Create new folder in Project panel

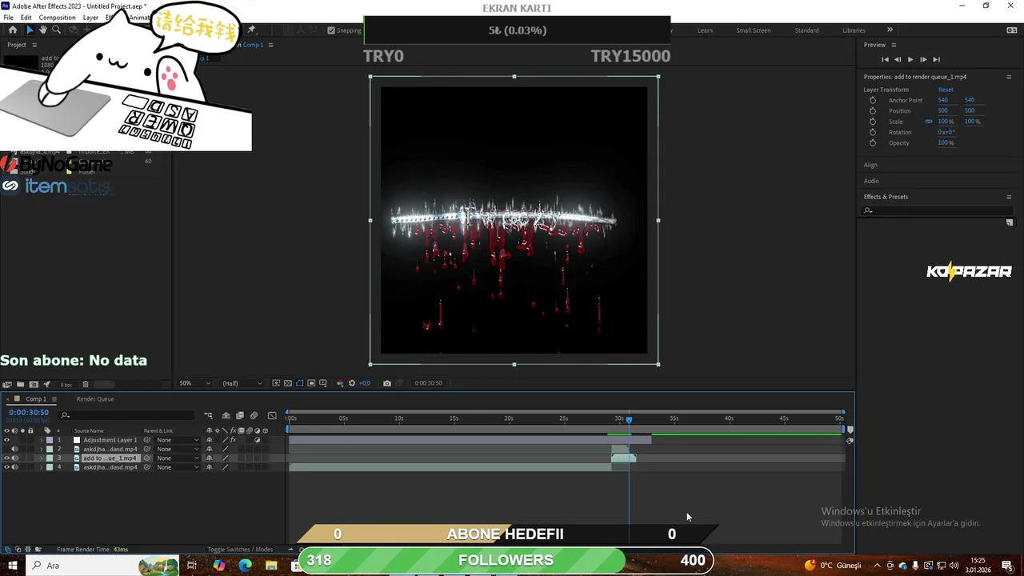(20, 385)
